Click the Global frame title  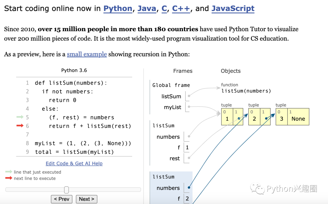pyautogui.click(x=171, y=85)
